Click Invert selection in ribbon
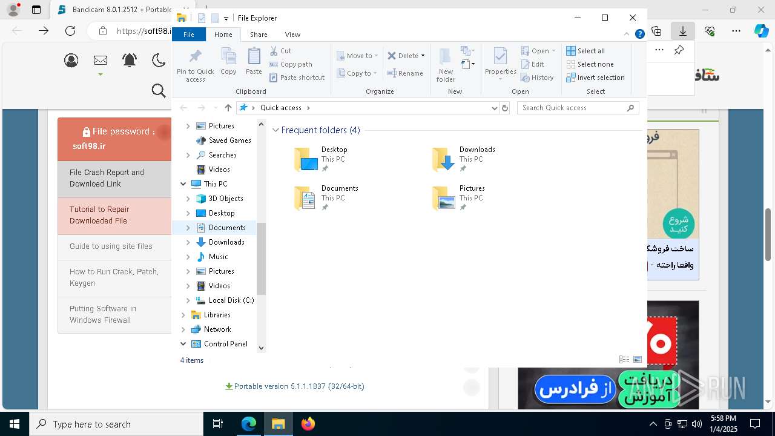Screen dimensions: 775x436 [595, 78]
